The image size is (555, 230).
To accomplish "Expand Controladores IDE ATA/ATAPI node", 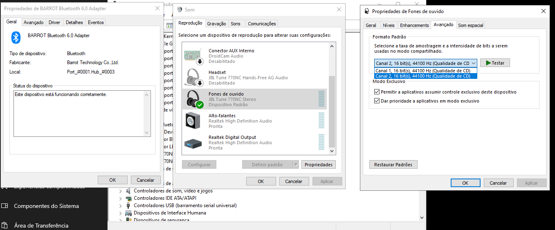I will (x=121, y=199).
